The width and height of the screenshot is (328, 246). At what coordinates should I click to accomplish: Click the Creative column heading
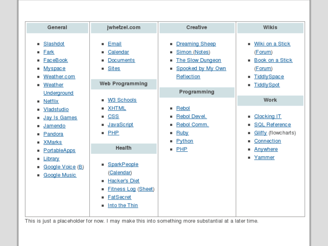point(197,28)
